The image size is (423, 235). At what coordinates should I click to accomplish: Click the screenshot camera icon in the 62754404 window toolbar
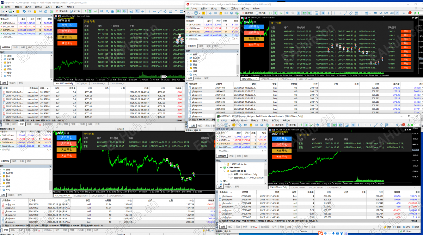point(131,11)
